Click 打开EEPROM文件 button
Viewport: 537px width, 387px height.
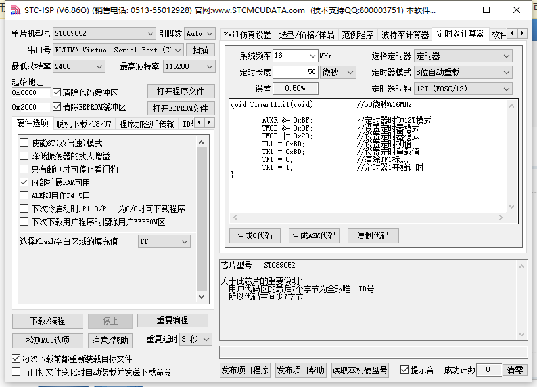tap(181, 108)
